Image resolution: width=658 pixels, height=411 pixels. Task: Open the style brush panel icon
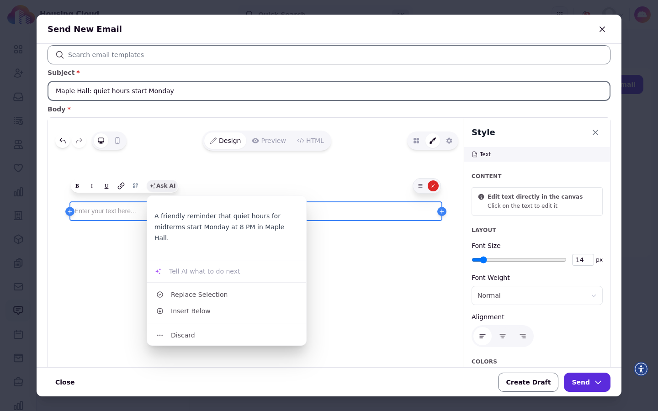(433, 141)
